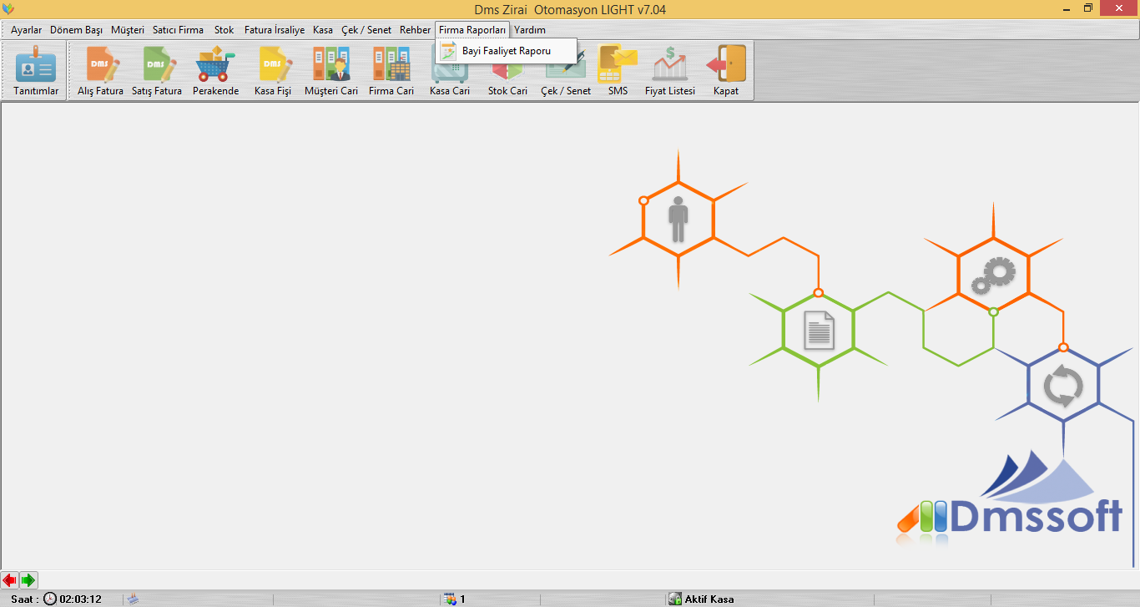Click the red left arrow button
This screenshot has height=607, width=1140.
point(10,579)
